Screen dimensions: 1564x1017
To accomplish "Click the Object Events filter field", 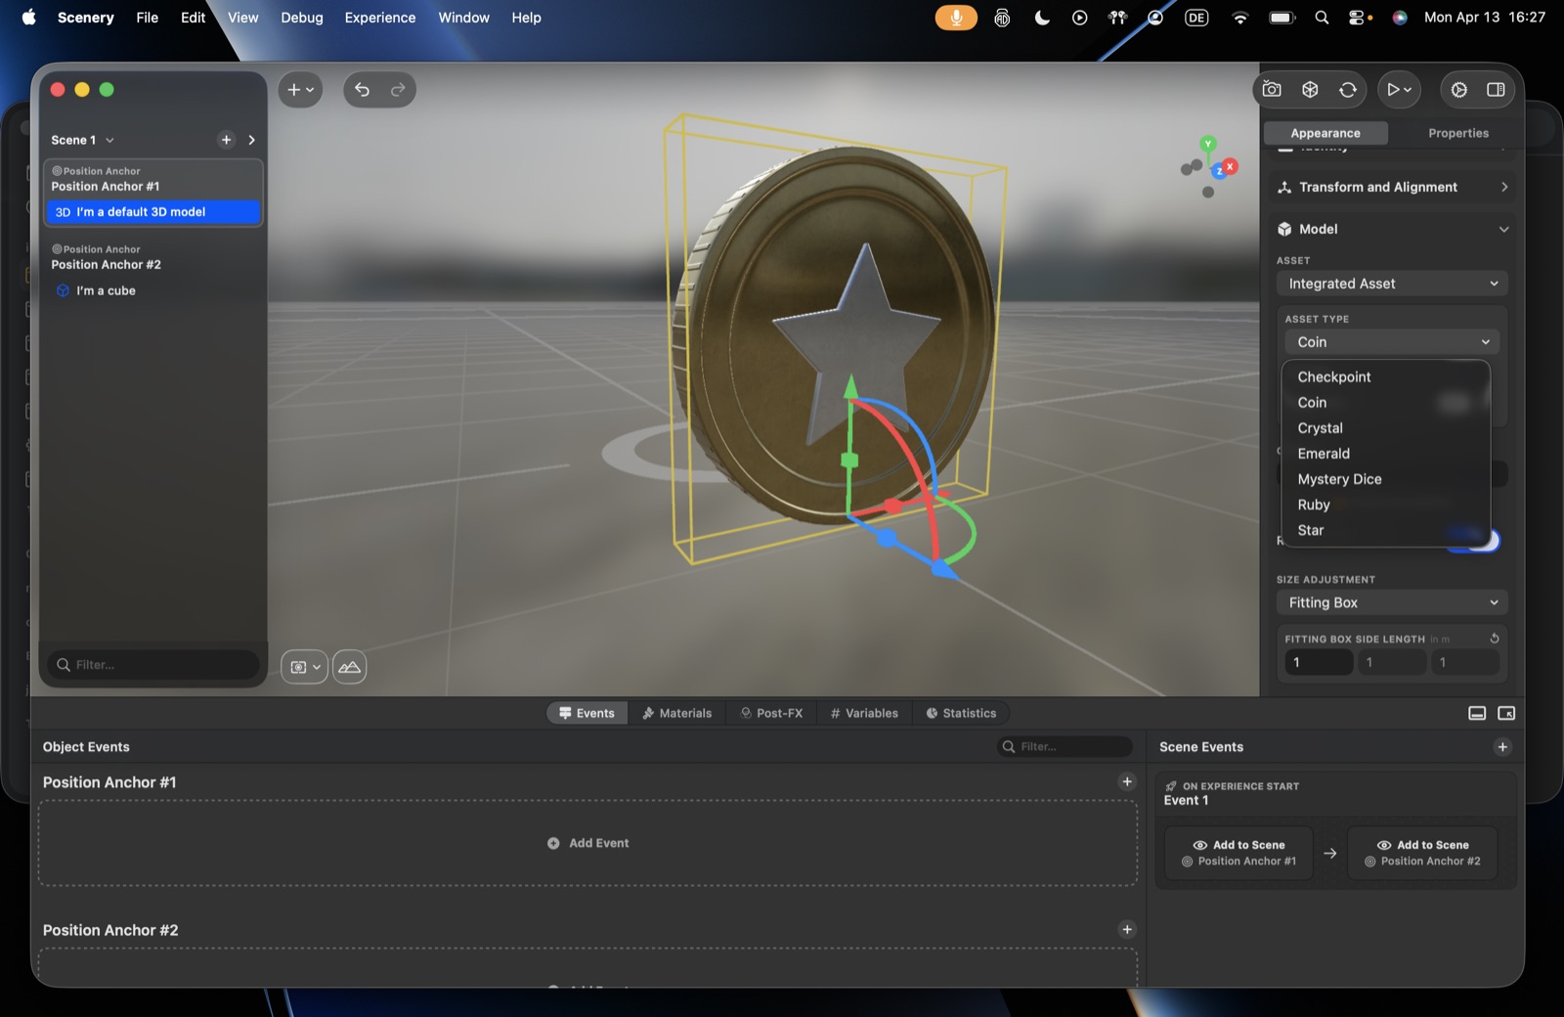I will tap(1064, 747).
